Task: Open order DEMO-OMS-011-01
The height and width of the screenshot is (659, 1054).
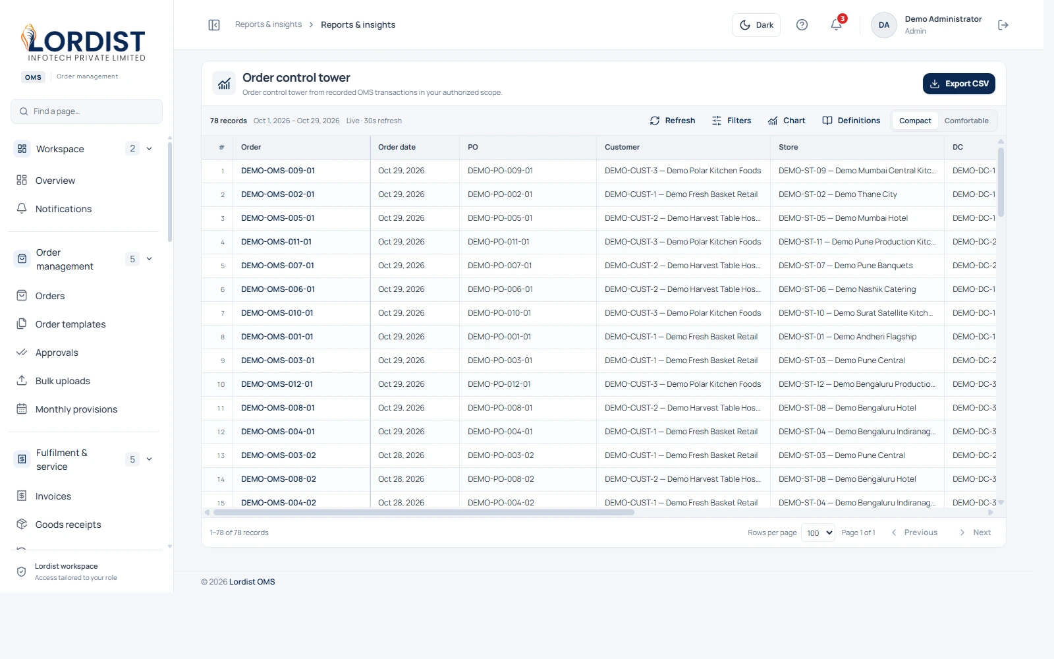Action: [276, 242]
